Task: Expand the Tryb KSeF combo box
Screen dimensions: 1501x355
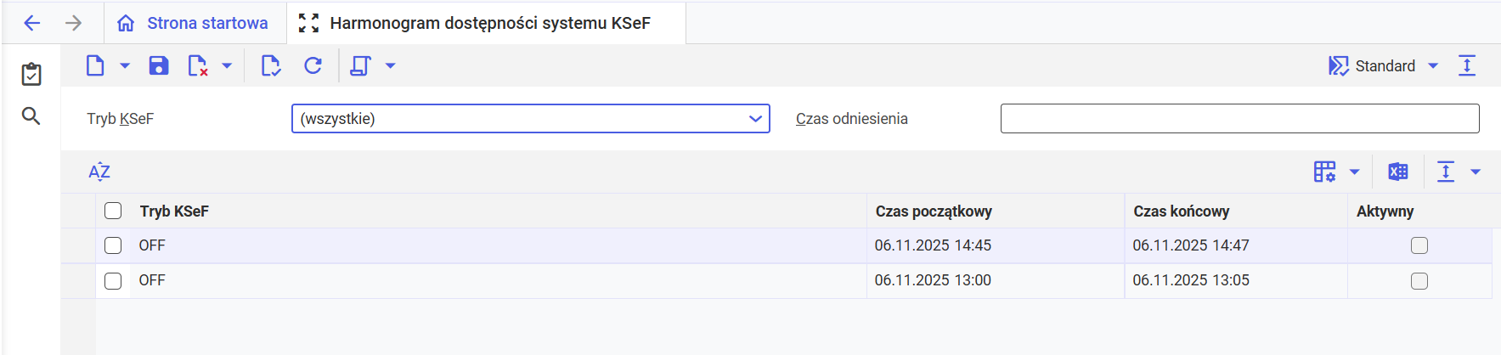Action: click(755, 119)
